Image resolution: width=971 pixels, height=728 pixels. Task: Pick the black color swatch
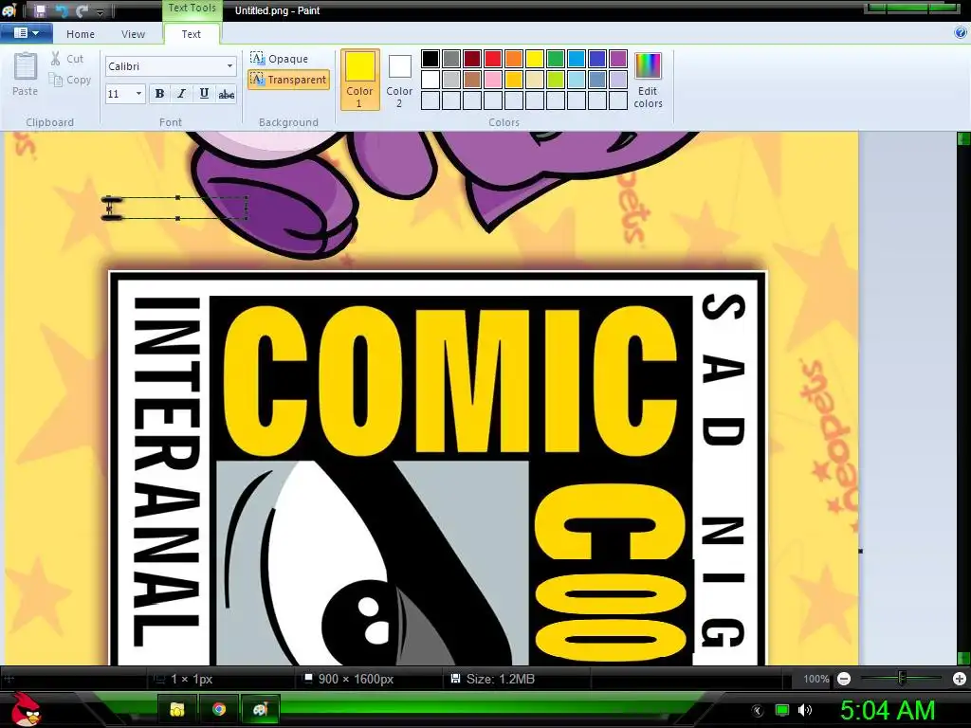(x=431, y=59)
